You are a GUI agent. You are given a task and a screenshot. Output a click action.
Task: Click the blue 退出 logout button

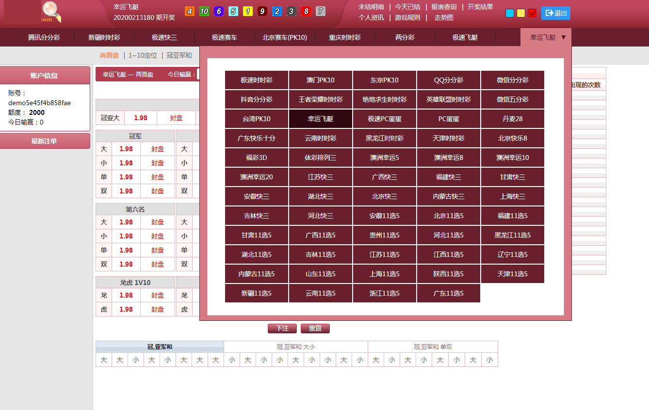coord(555,13)
